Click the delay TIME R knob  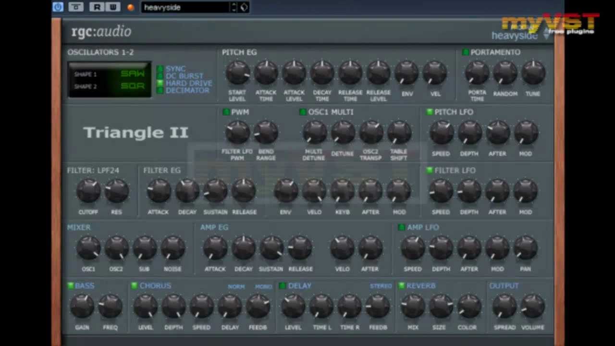[350, 306]
